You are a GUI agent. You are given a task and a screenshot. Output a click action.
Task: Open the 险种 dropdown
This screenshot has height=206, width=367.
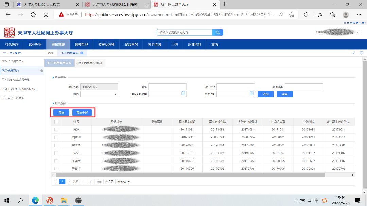(99, 94)
